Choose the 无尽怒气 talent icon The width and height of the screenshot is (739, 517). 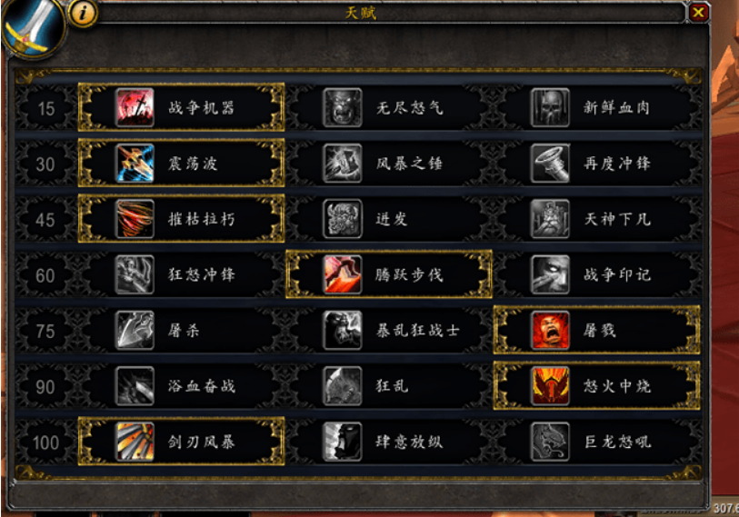coord(343,108)
